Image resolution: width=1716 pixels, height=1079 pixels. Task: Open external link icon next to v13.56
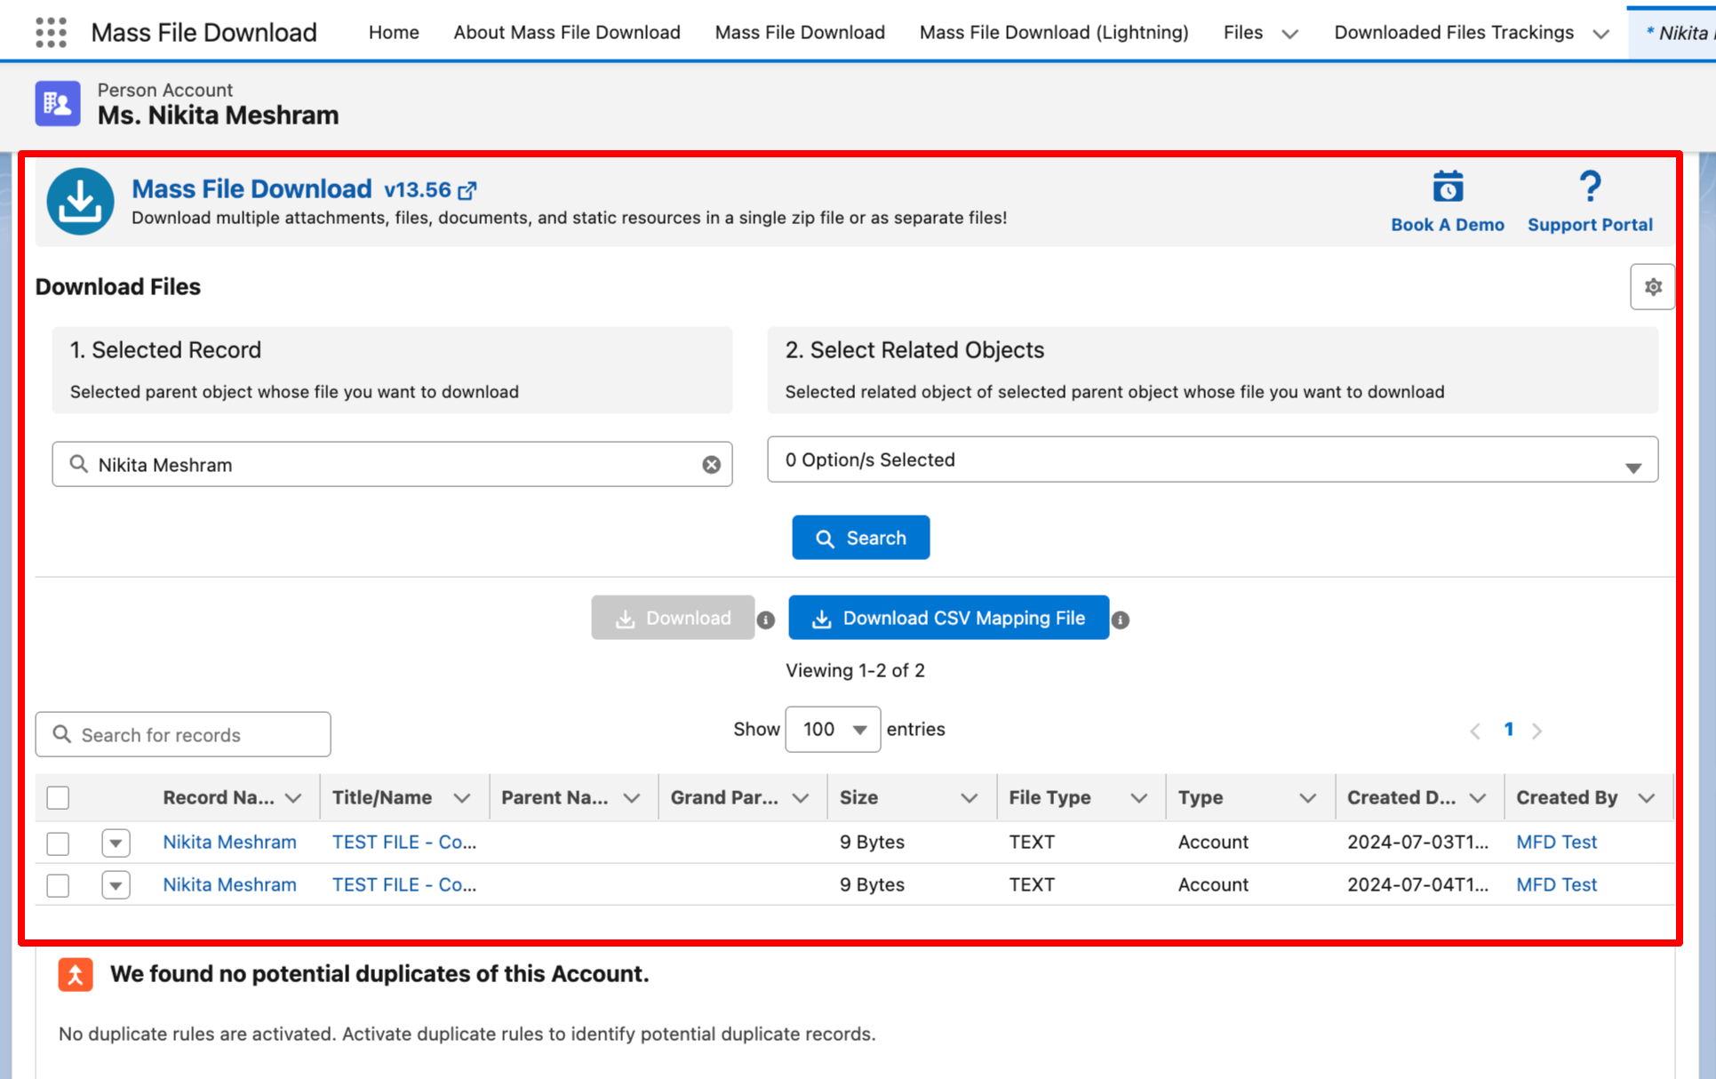tap(467, 190)
